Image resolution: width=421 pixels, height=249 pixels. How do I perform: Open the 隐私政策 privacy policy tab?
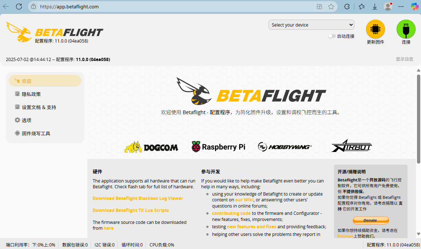point(31,94)
